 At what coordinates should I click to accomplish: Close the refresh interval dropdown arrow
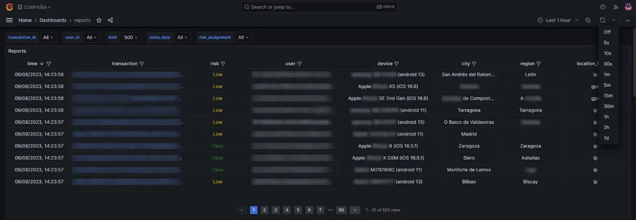pos(614,20)
